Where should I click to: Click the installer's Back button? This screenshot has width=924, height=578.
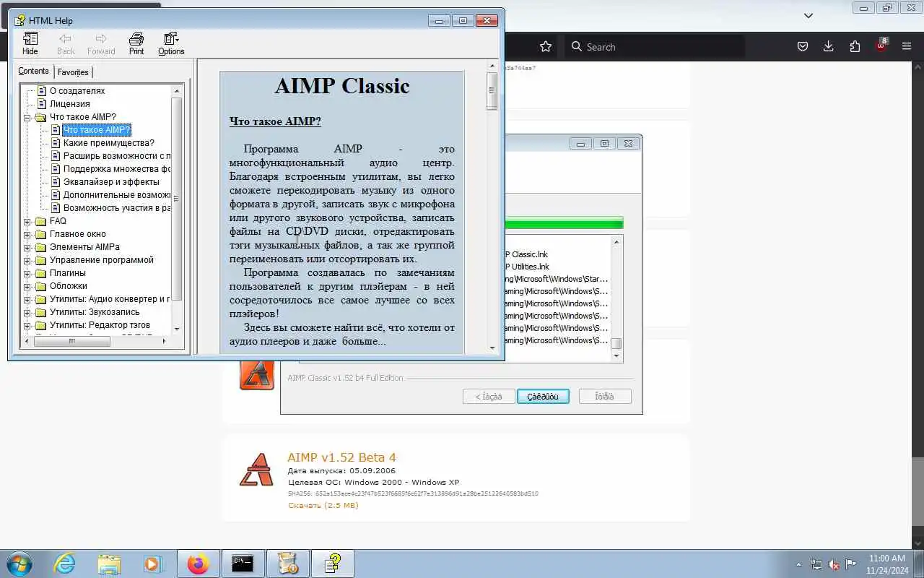point(489,396)
